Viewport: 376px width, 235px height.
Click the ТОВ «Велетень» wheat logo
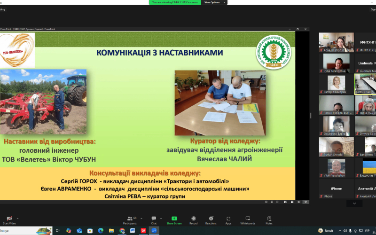(17, 50)
